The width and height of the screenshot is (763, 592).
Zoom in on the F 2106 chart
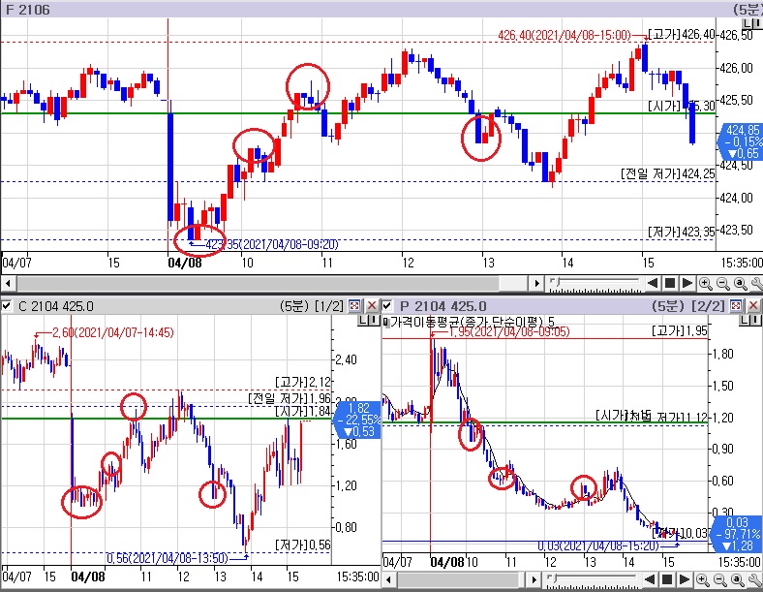pyautogui.click(x=705, y=283)
